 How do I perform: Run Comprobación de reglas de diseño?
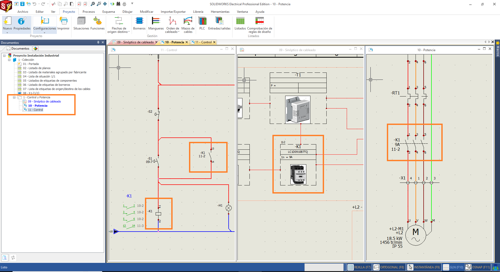pyautogui.click(x=259, y=25)
